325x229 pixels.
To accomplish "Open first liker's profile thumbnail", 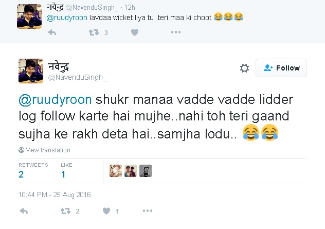I will [x=116, y=171].
